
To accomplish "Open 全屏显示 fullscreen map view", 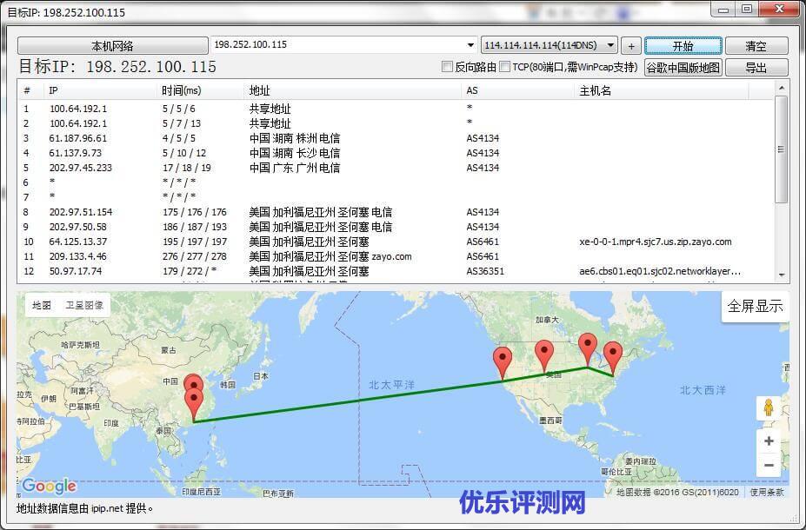I will pyautogui.click(x=755, y=306).
